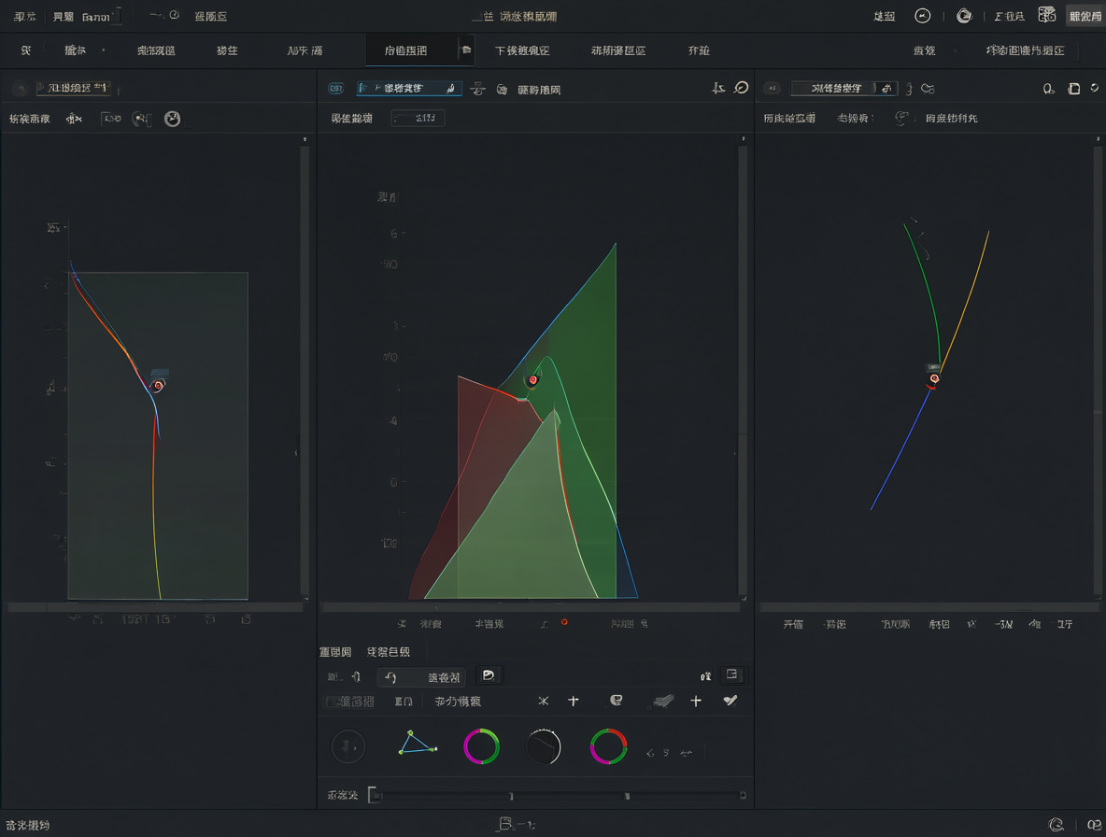
Task: Click the X icon in the bottom toolbar row
Action: pyautogui.click(x=543, y=701)
